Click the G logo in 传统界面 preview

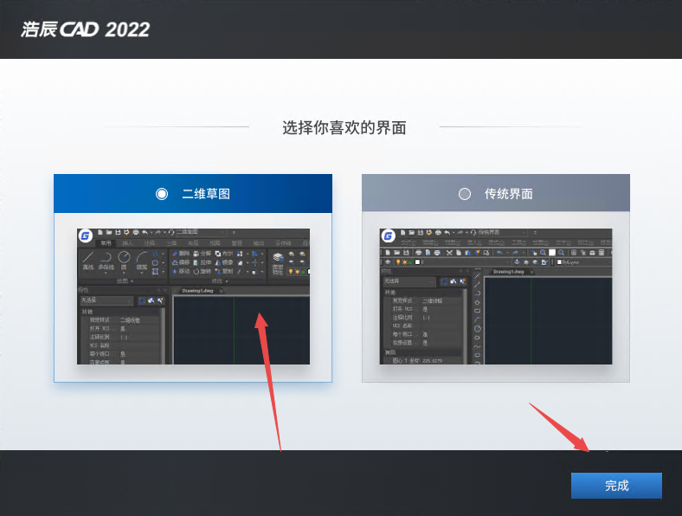389,235
